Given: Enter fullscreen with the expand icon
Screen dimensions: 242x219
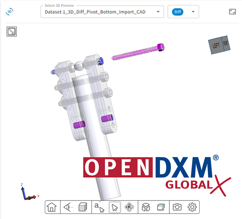Looking at the screenshot, I should tap(232, 12).
